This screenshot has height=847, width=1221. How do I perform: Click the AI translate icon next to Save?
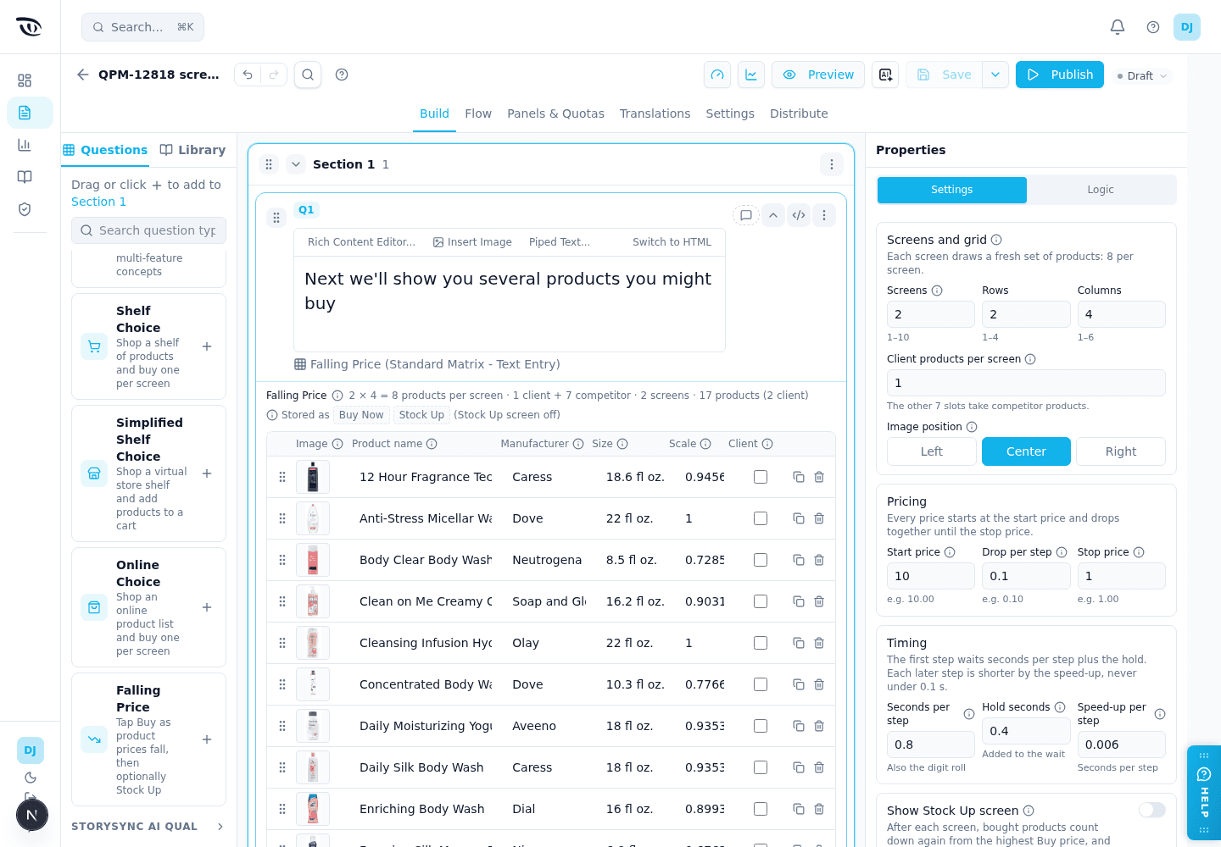[885, 75]
